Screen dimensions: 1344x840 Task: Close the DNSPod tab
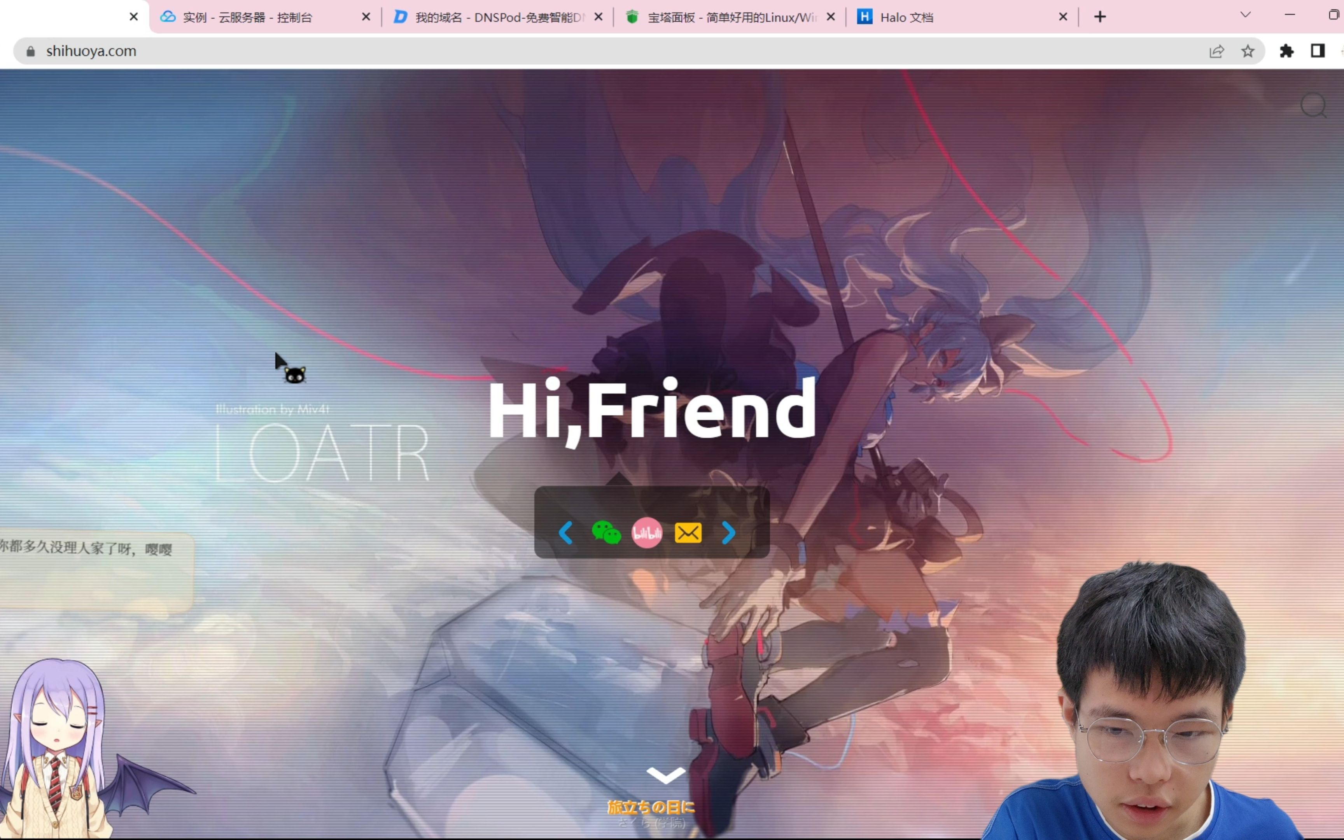[598, 17]
